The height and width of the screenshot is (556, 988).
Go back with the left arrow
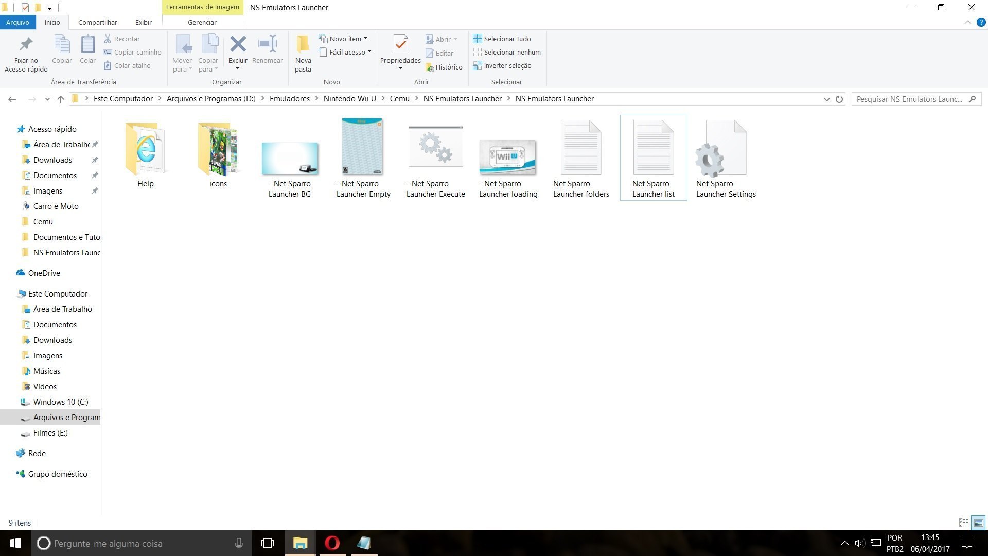(x=12, y=99)
